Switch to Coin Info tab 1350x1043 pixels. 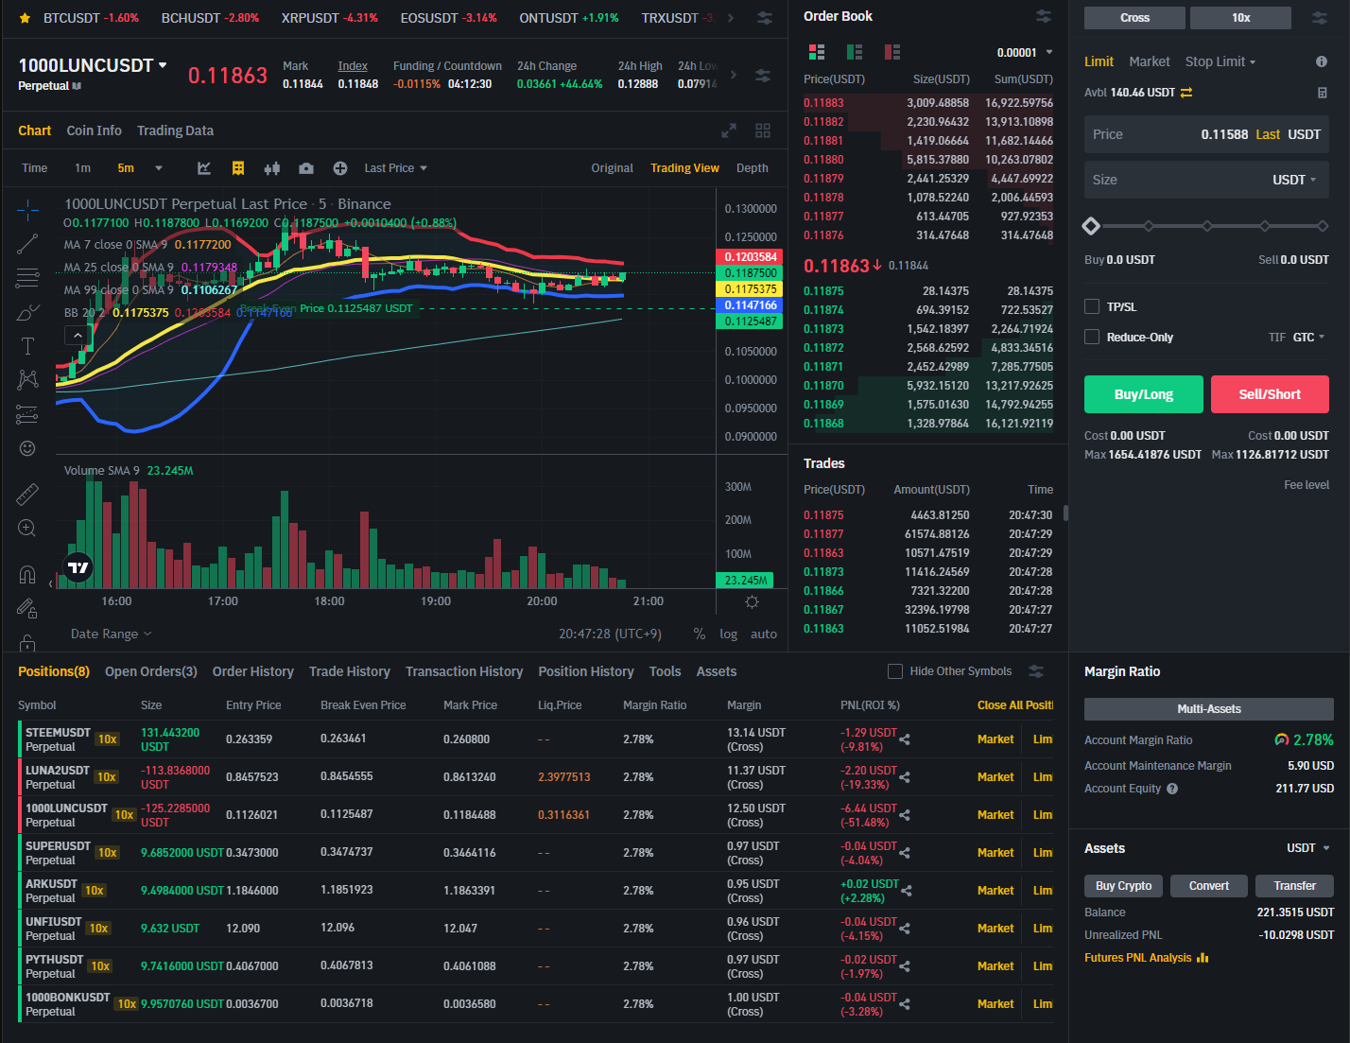tap(94, 130)
